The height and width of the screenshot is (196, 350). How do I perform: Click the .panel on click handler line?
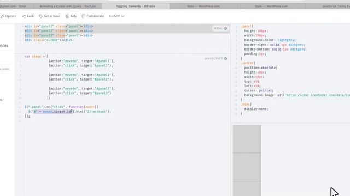pos(61,107)
